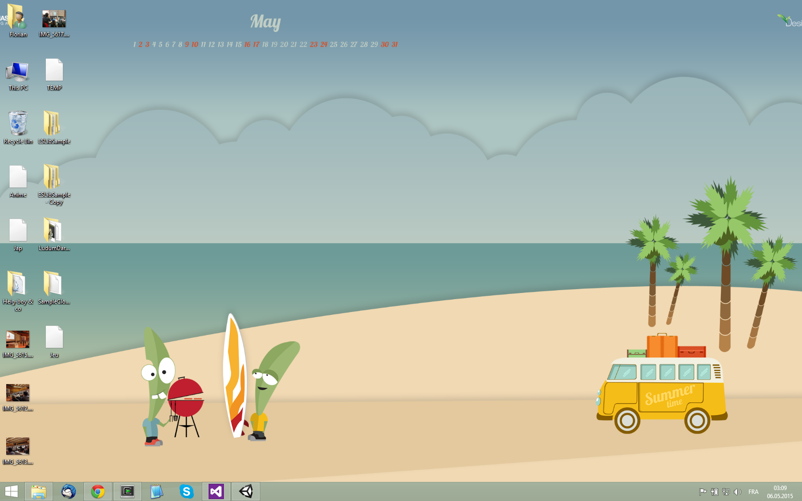The image size is (802, 501).
Task: Select the This PC desktop icon
Action: (18, 72)
